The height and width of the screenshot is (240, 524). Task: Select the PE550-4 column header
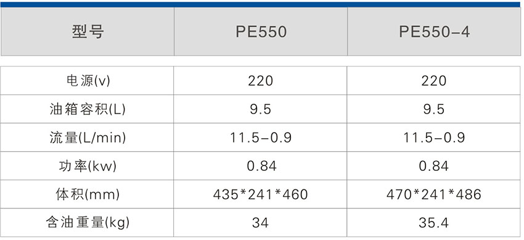coord(434,31)
